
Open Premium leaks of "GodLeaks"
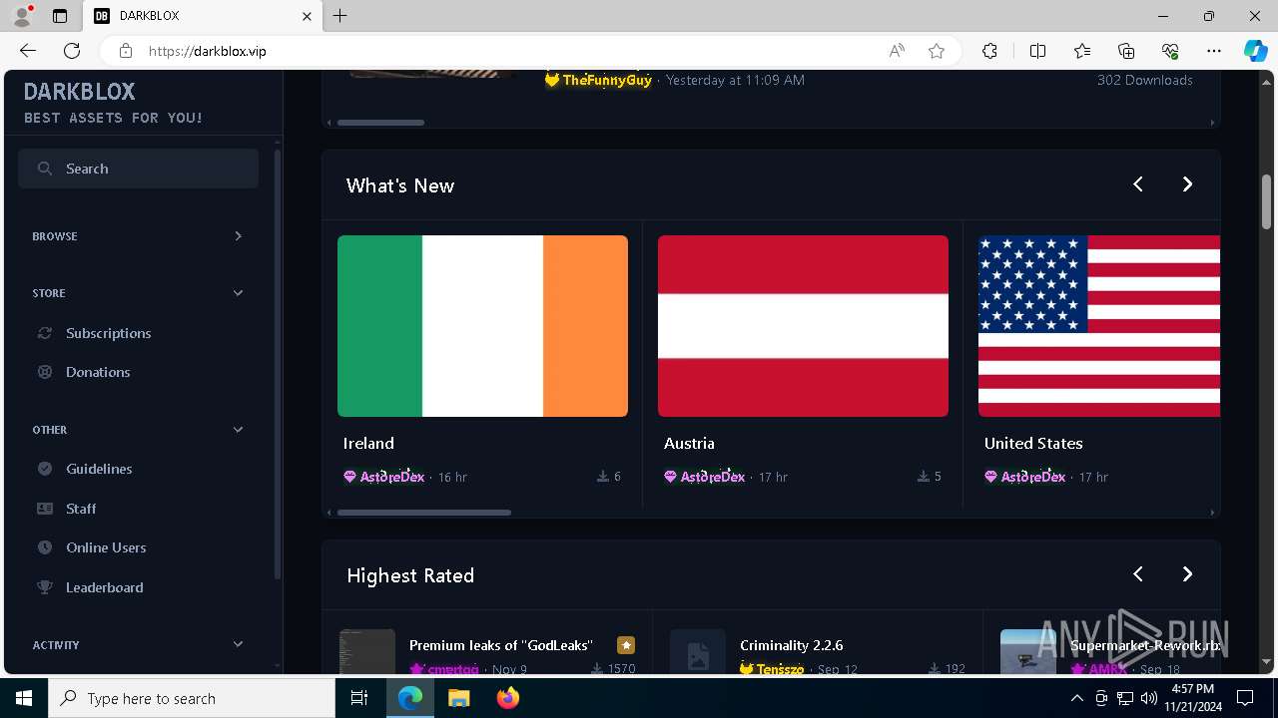(501, 645)
